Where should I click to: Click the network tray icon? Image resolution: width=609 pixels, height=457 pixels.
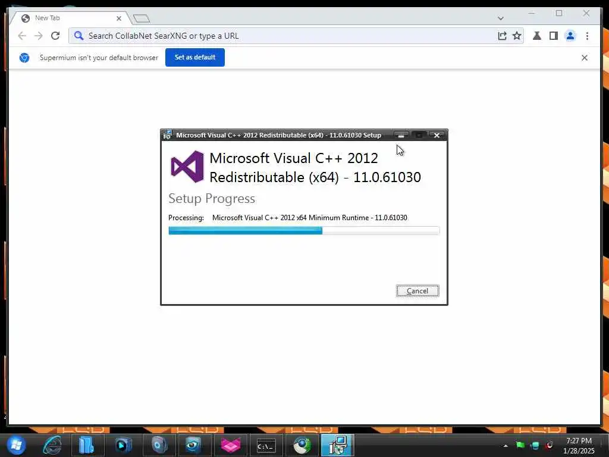[535, 445]
